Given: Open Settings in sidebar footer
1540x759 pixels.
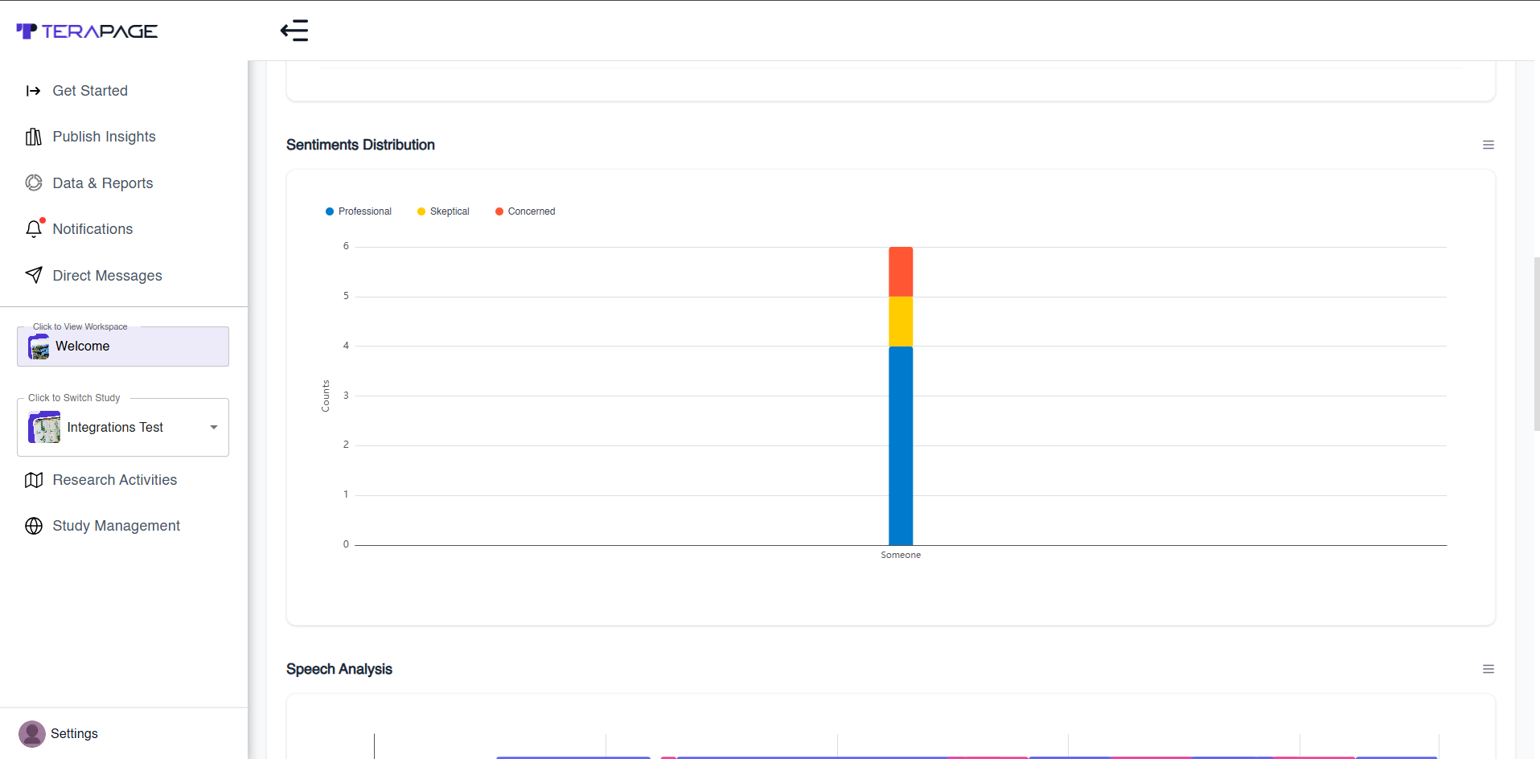Looking at the screenshot, I should 74,733.
